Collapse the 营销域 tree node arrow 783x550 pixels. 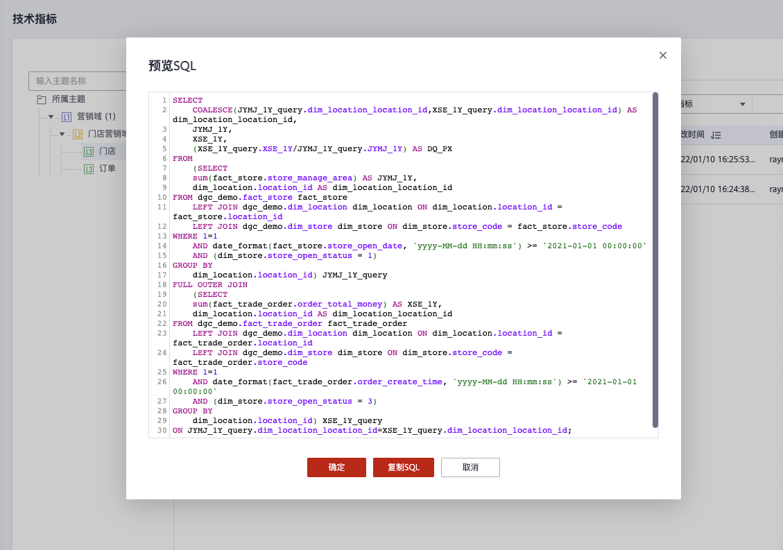click(x=51, y=117)
